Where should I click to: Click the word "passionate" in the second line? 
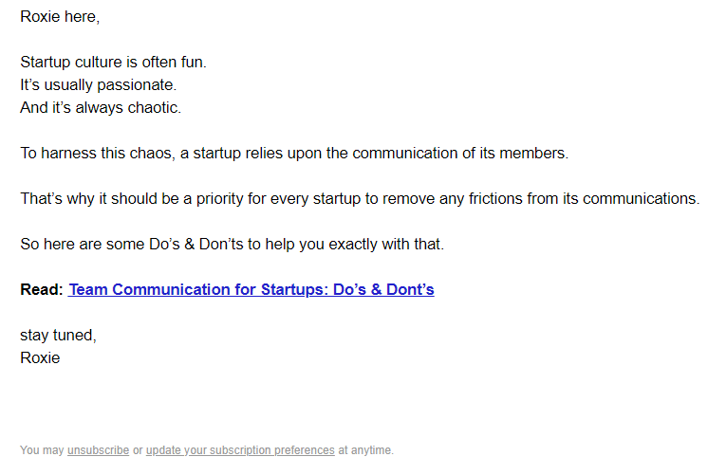pyautogui.click(x=138, y=85)
